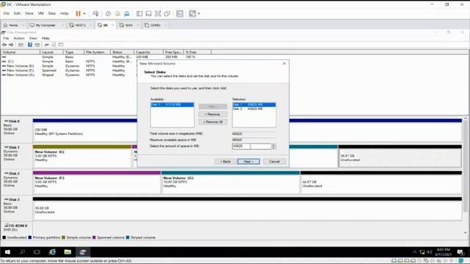Open the VMware Tabs menu
This screenshot has width=470, height=264.
(52, 13)
